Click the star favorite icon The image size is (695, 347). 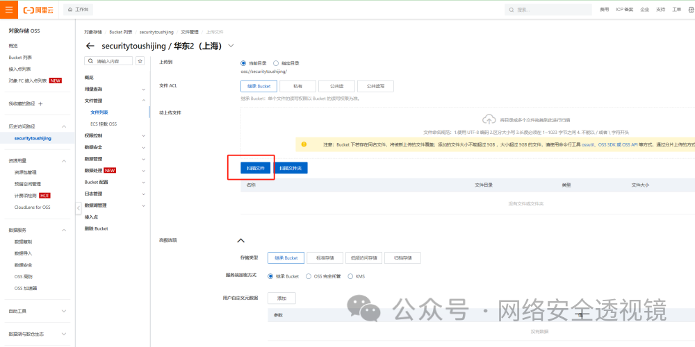coord(140,61)
